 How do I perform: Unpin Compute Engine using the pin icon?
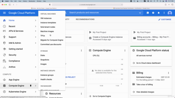pos(31,86)
